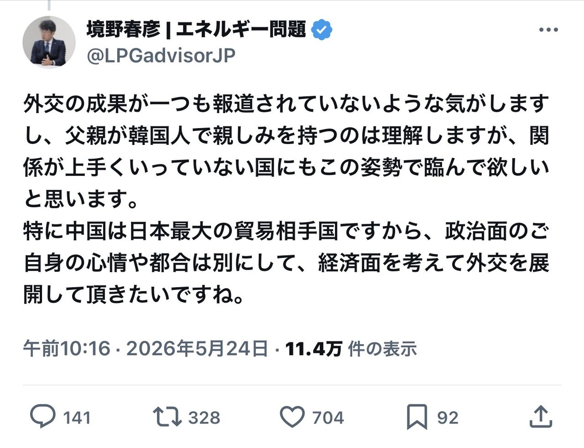Click the 328 reposts count
The width and height of the screenshot is (584, 448).
[x=204, y=417]
